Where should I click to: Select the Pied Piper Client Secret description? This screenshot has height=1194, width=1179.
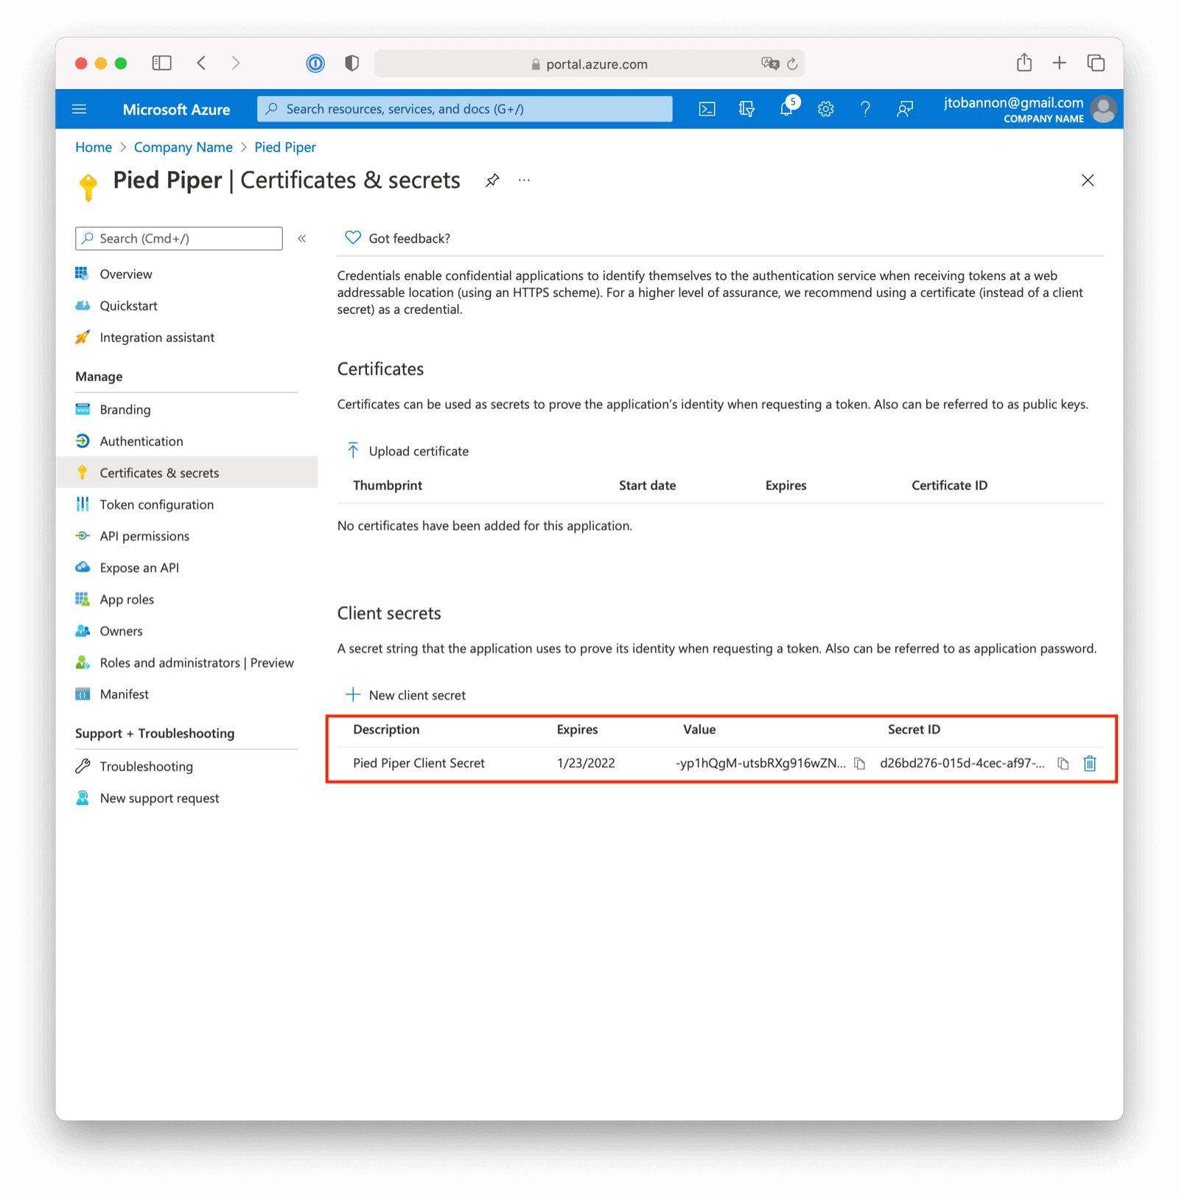(x=419, y=764)
